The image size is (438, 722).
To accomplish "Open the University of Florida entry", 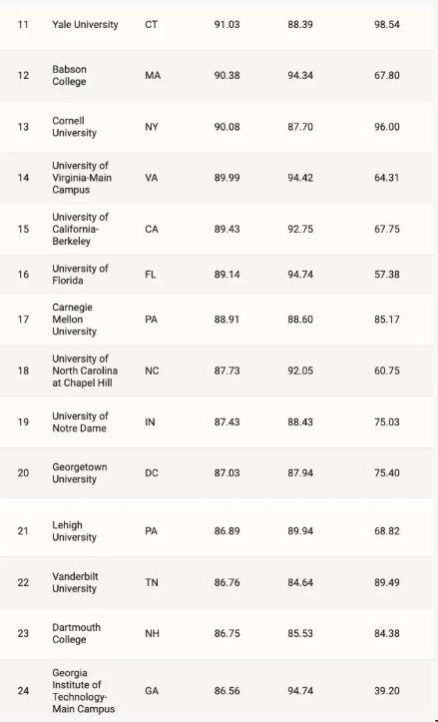I will [80, 275].
